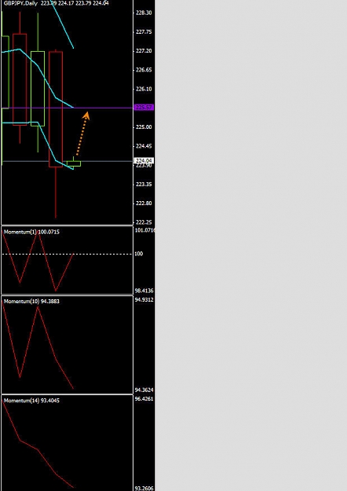347x491 pixels.
Task: Click the 225.00 price scale value
Action: (x=144, y=127)
